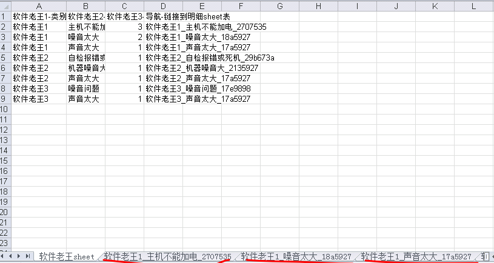Viewport: 494px width, 263px height.
Task: Select column L header
Action: coord(473,6)
